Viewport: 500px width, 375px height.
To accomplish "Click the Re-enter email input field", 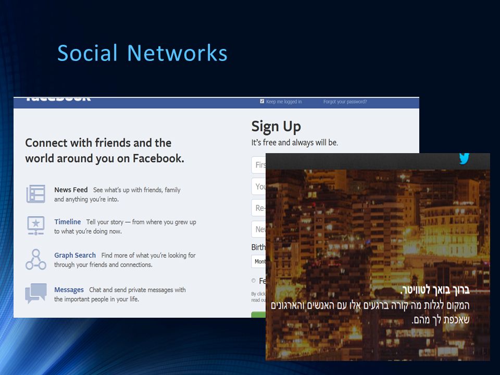I will tap(259, 208).
